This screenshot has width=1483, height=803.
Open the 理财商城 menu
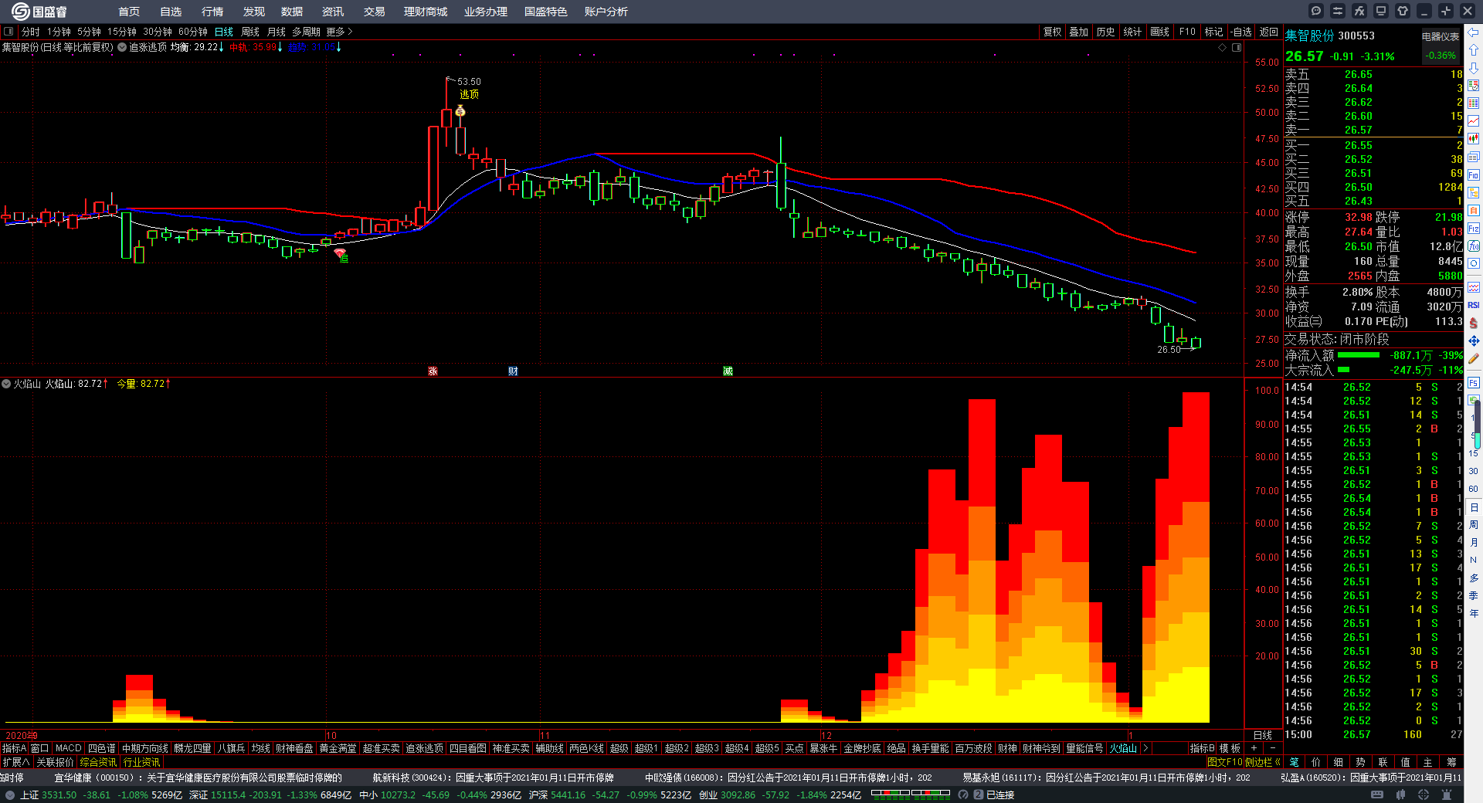(x=426, y=12)
